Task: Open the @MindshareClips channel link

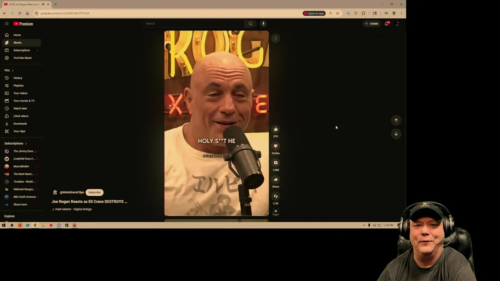Action: (72, 192)
